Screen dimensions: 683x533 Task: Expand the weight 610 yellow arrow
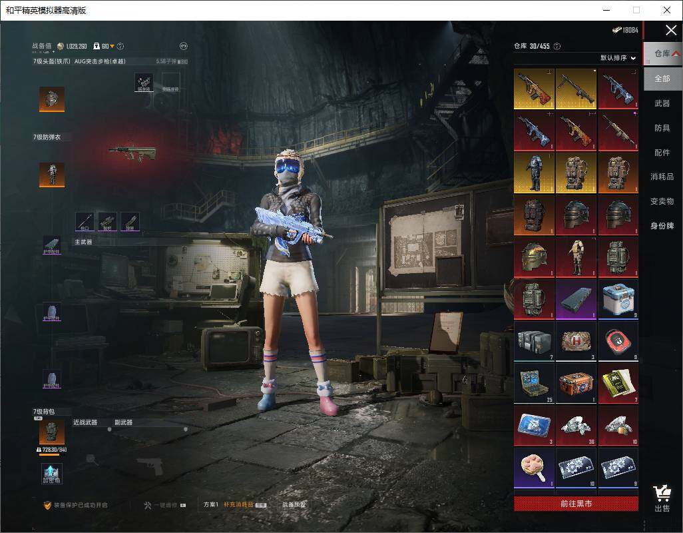[113, 46]
